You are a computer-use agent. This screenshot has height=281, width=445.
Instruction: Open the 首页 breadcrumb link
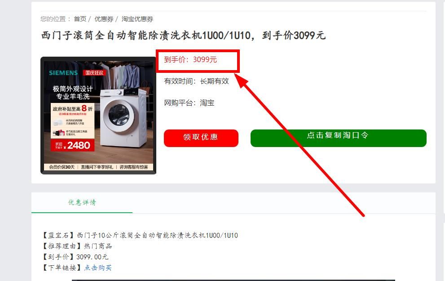click(x=80, y=19)
